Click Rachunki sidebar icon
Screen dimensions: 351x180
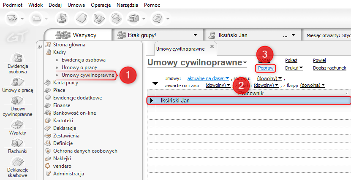17,146
